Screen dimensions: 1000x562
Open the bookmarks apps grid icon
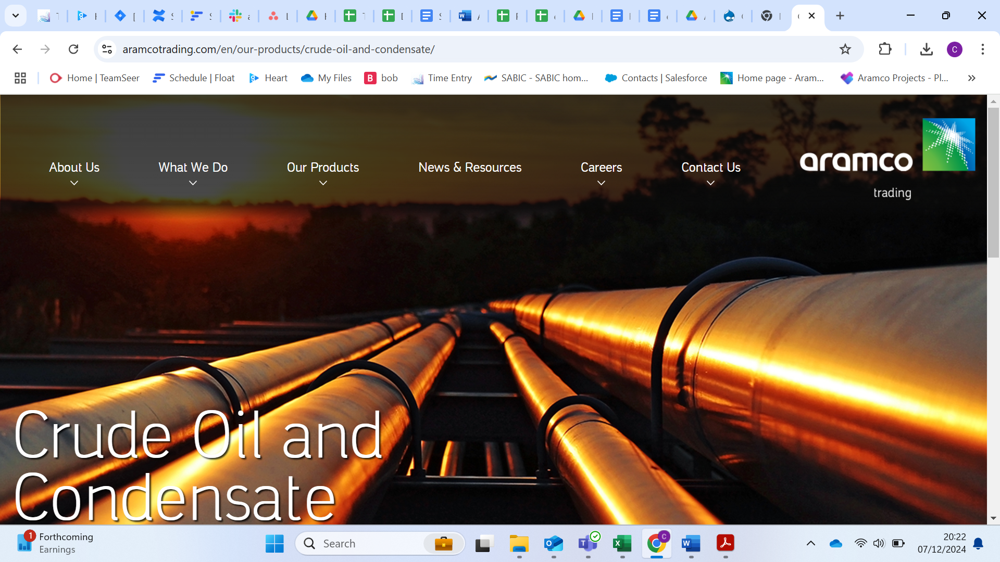click(x=20, y=78)
